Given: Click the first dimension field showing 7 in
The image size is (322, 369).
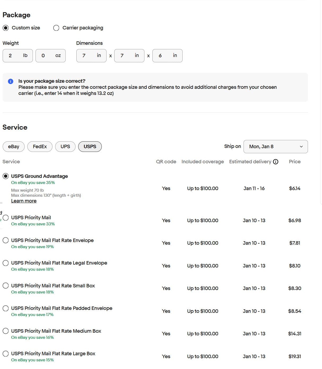Looking at the screenshot, I should click(91, 56).
